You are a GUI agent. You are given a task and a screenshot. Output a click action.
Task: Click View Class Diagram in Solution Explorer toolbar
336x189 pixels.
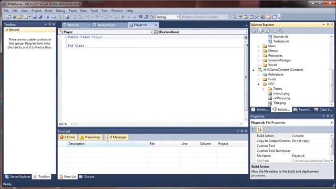[x=281, y=30]
